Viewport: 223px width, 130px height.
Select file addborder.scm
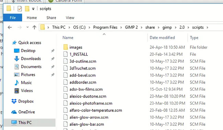[83, 82]
